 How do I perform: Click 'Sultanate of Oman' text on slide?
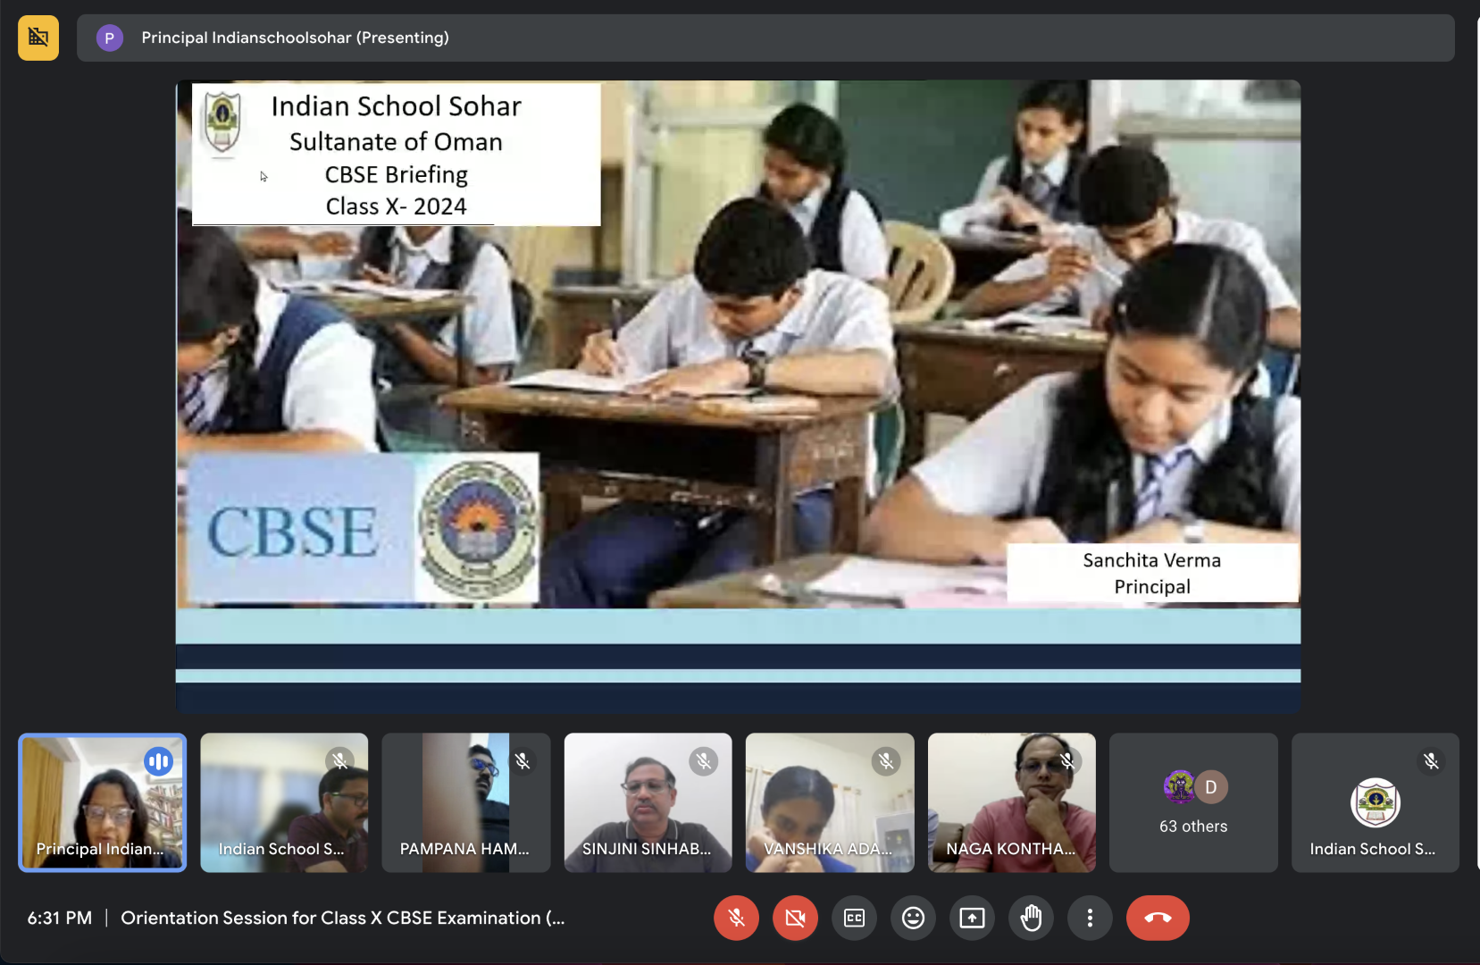click(x=396, y=142)
